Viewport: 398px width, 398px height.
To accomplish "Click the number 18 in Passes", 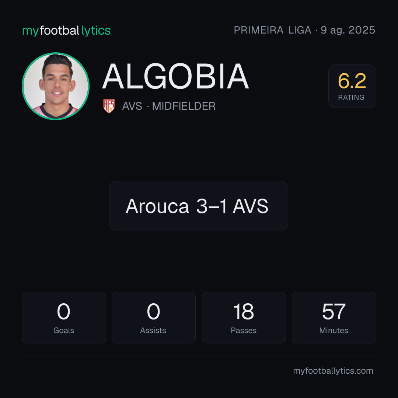I will click(x=244, y=311).
